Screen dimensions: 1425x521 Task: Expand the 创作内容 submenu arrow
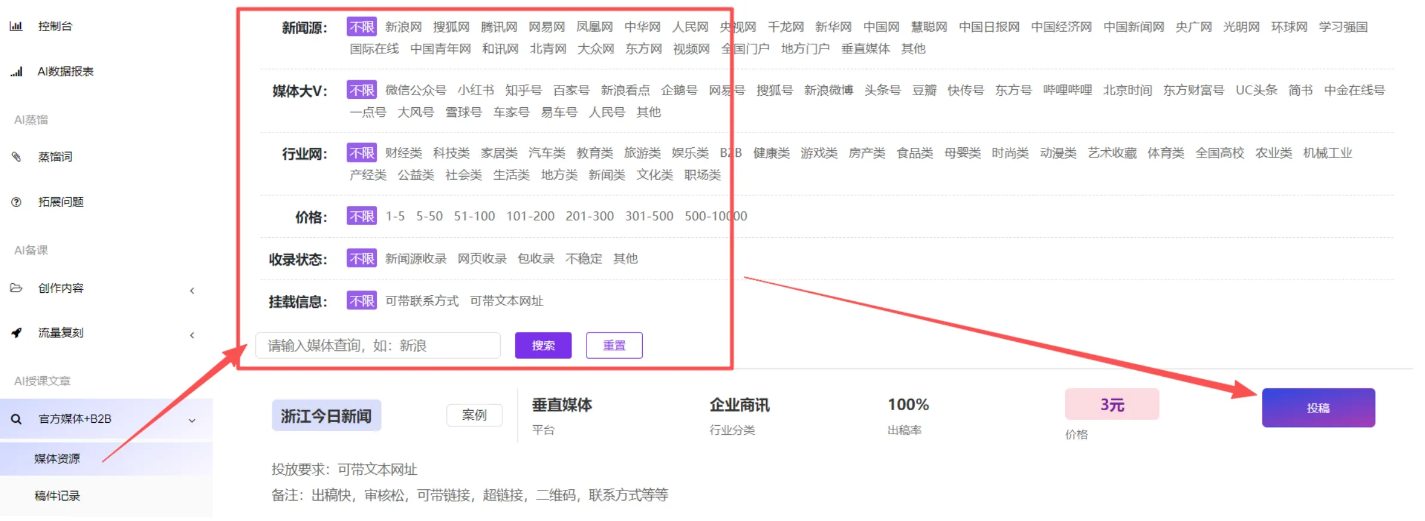click(192, 290)
